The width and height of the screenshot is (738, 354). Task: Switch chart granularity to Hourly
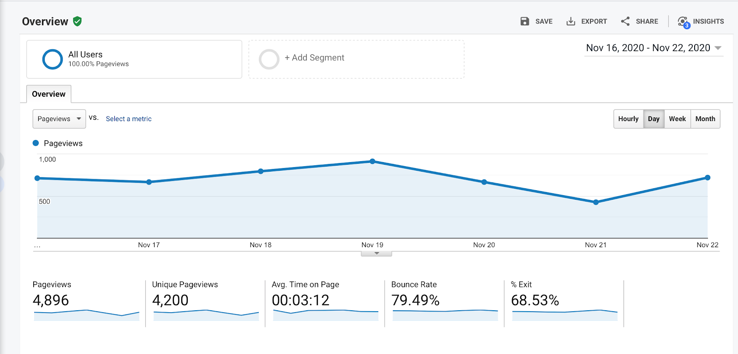628,119
